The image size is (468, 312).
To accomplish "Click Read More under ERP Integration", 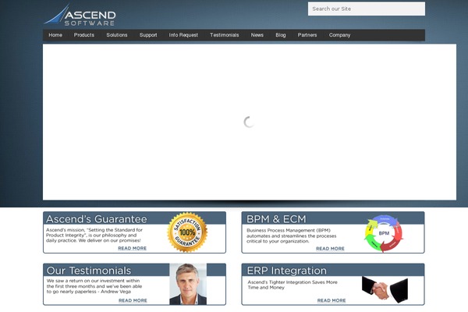I will coord(331,300).
